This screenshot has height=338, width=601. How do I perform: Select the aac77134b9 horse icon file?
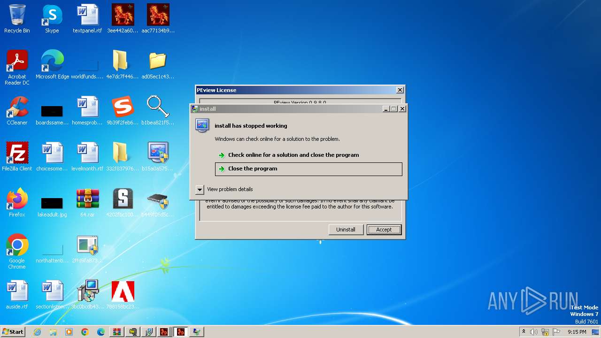158,19
